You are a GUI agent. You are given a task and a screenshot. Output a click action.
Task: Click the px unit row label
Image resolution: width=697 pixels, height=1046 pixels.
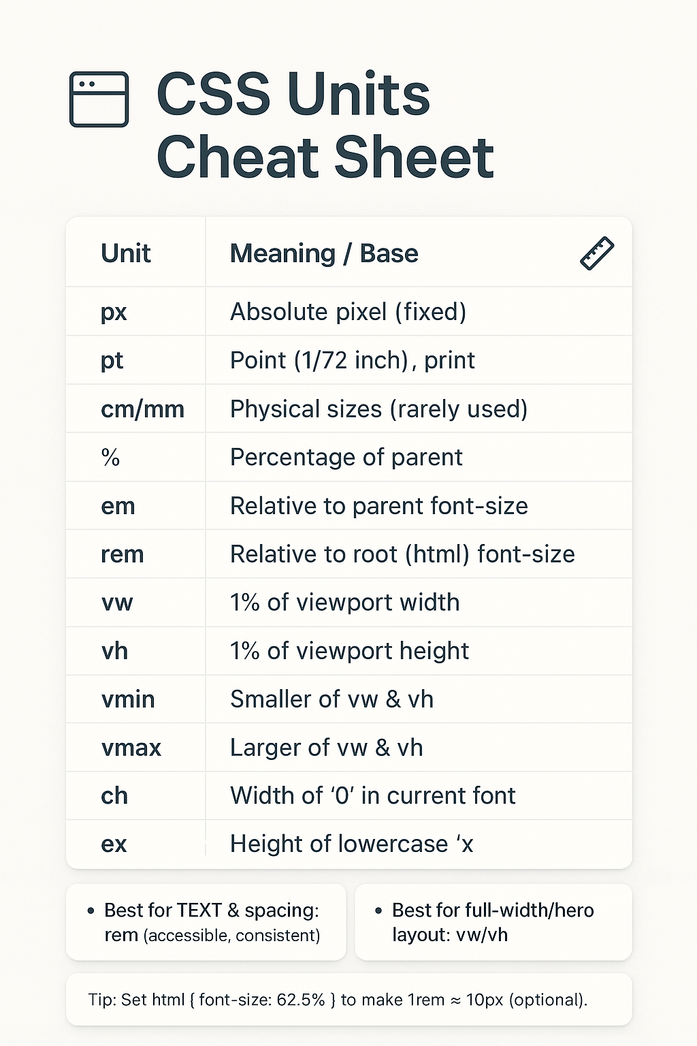[x=114, y=312]
